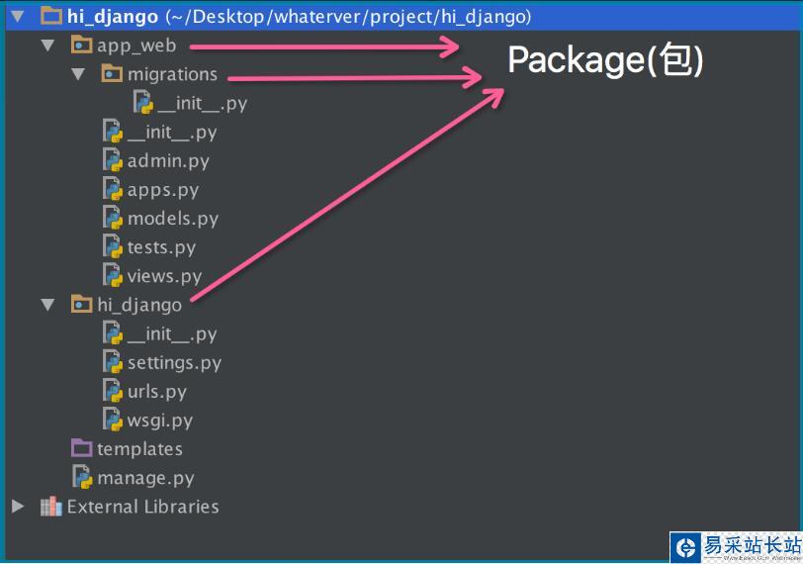Click the hi_django project root folder icon

(x=51, y=17)
